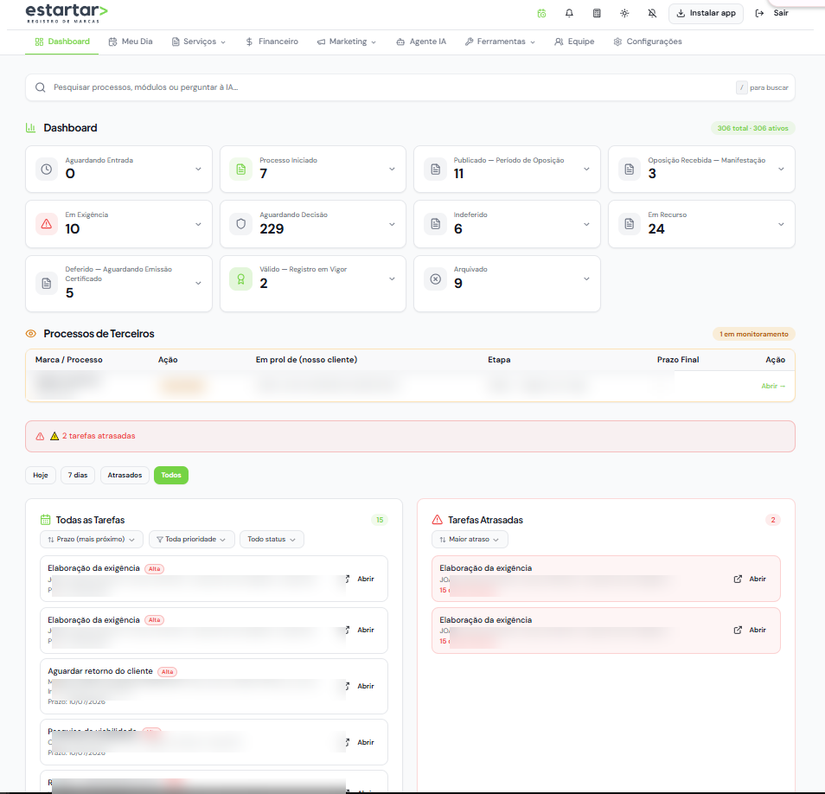Expand the Processo Iniciado card chevron
The width and height of the screenshot is (825, 794).
[x=392, y=169]
